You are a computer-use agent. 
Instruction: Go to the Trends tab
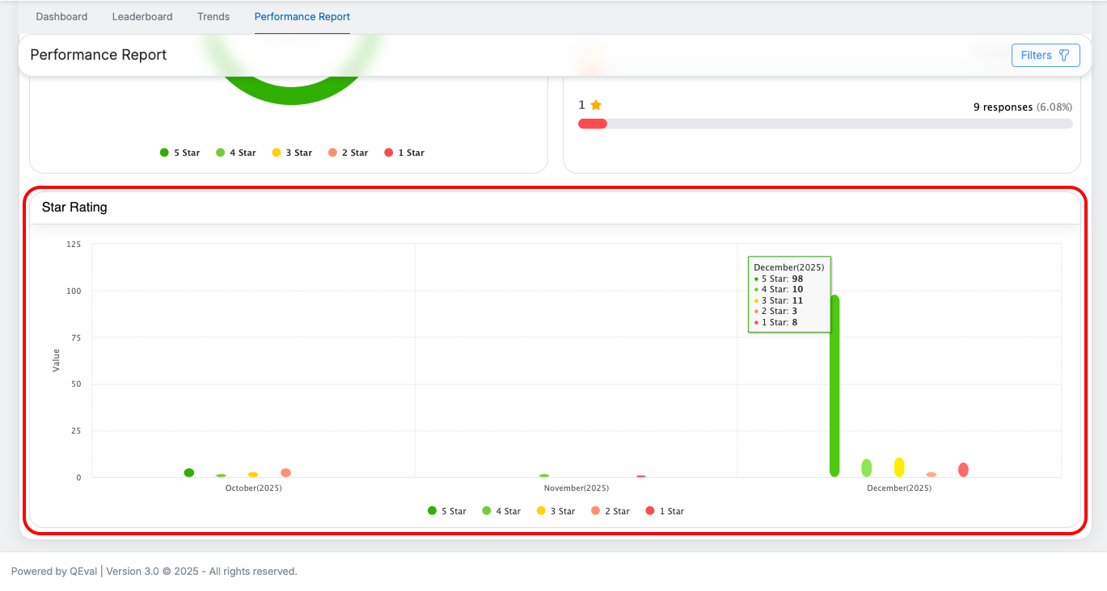(213, 17)
